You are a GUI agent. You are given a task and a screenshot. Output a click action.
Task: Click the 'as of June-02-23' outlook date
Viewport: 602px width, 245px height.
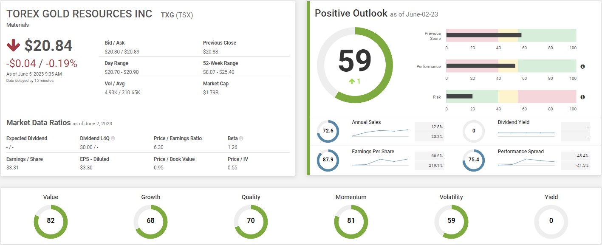coord(414,14)
